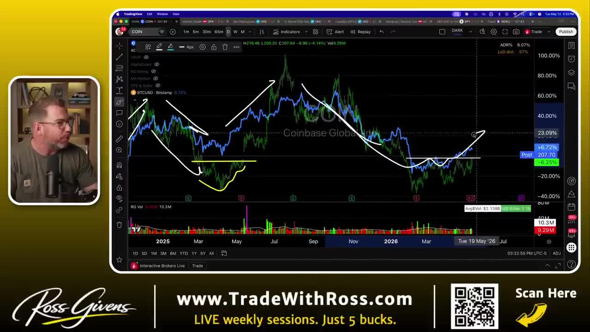Open the alerts clock panel
Image resolution: width=590 pixels, height=332 pixels.
pos(572,59)
